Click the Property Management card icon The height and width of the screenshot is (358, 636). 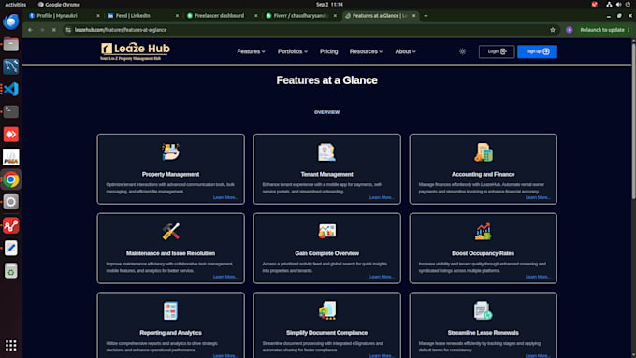tap(171, 152)
